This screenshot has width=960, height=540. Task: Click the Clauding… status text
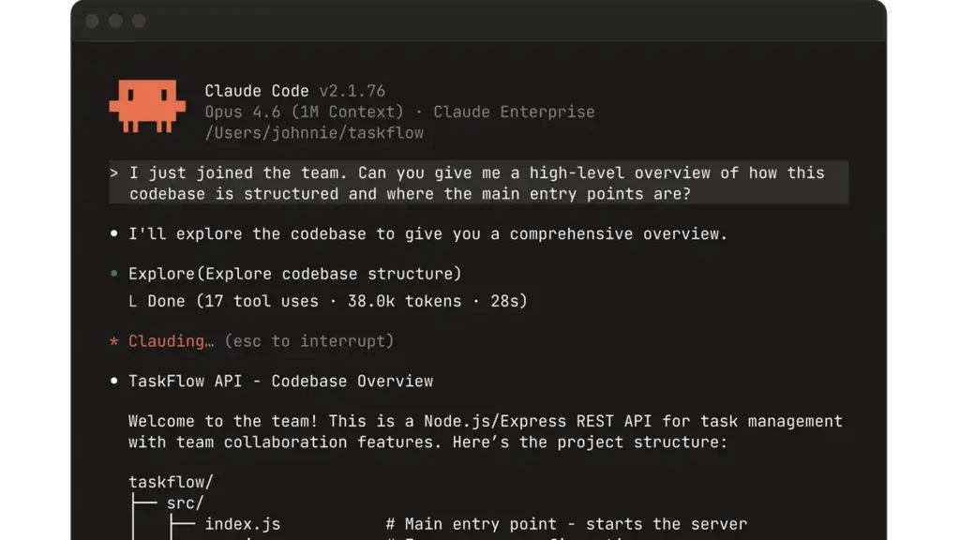coord(172,341)
